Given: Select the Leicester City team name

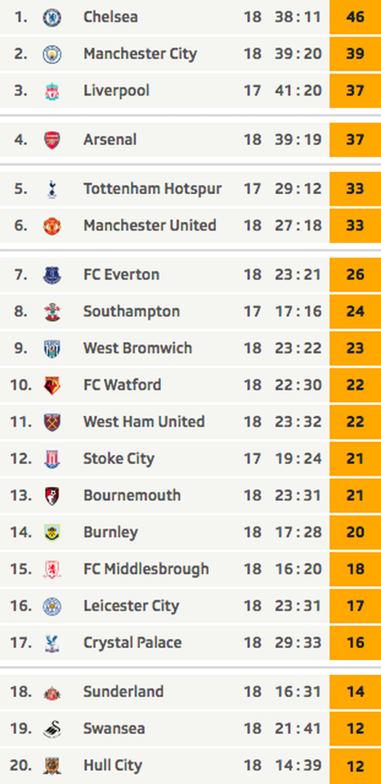Looking at the screenshot, I should [131, 606].
